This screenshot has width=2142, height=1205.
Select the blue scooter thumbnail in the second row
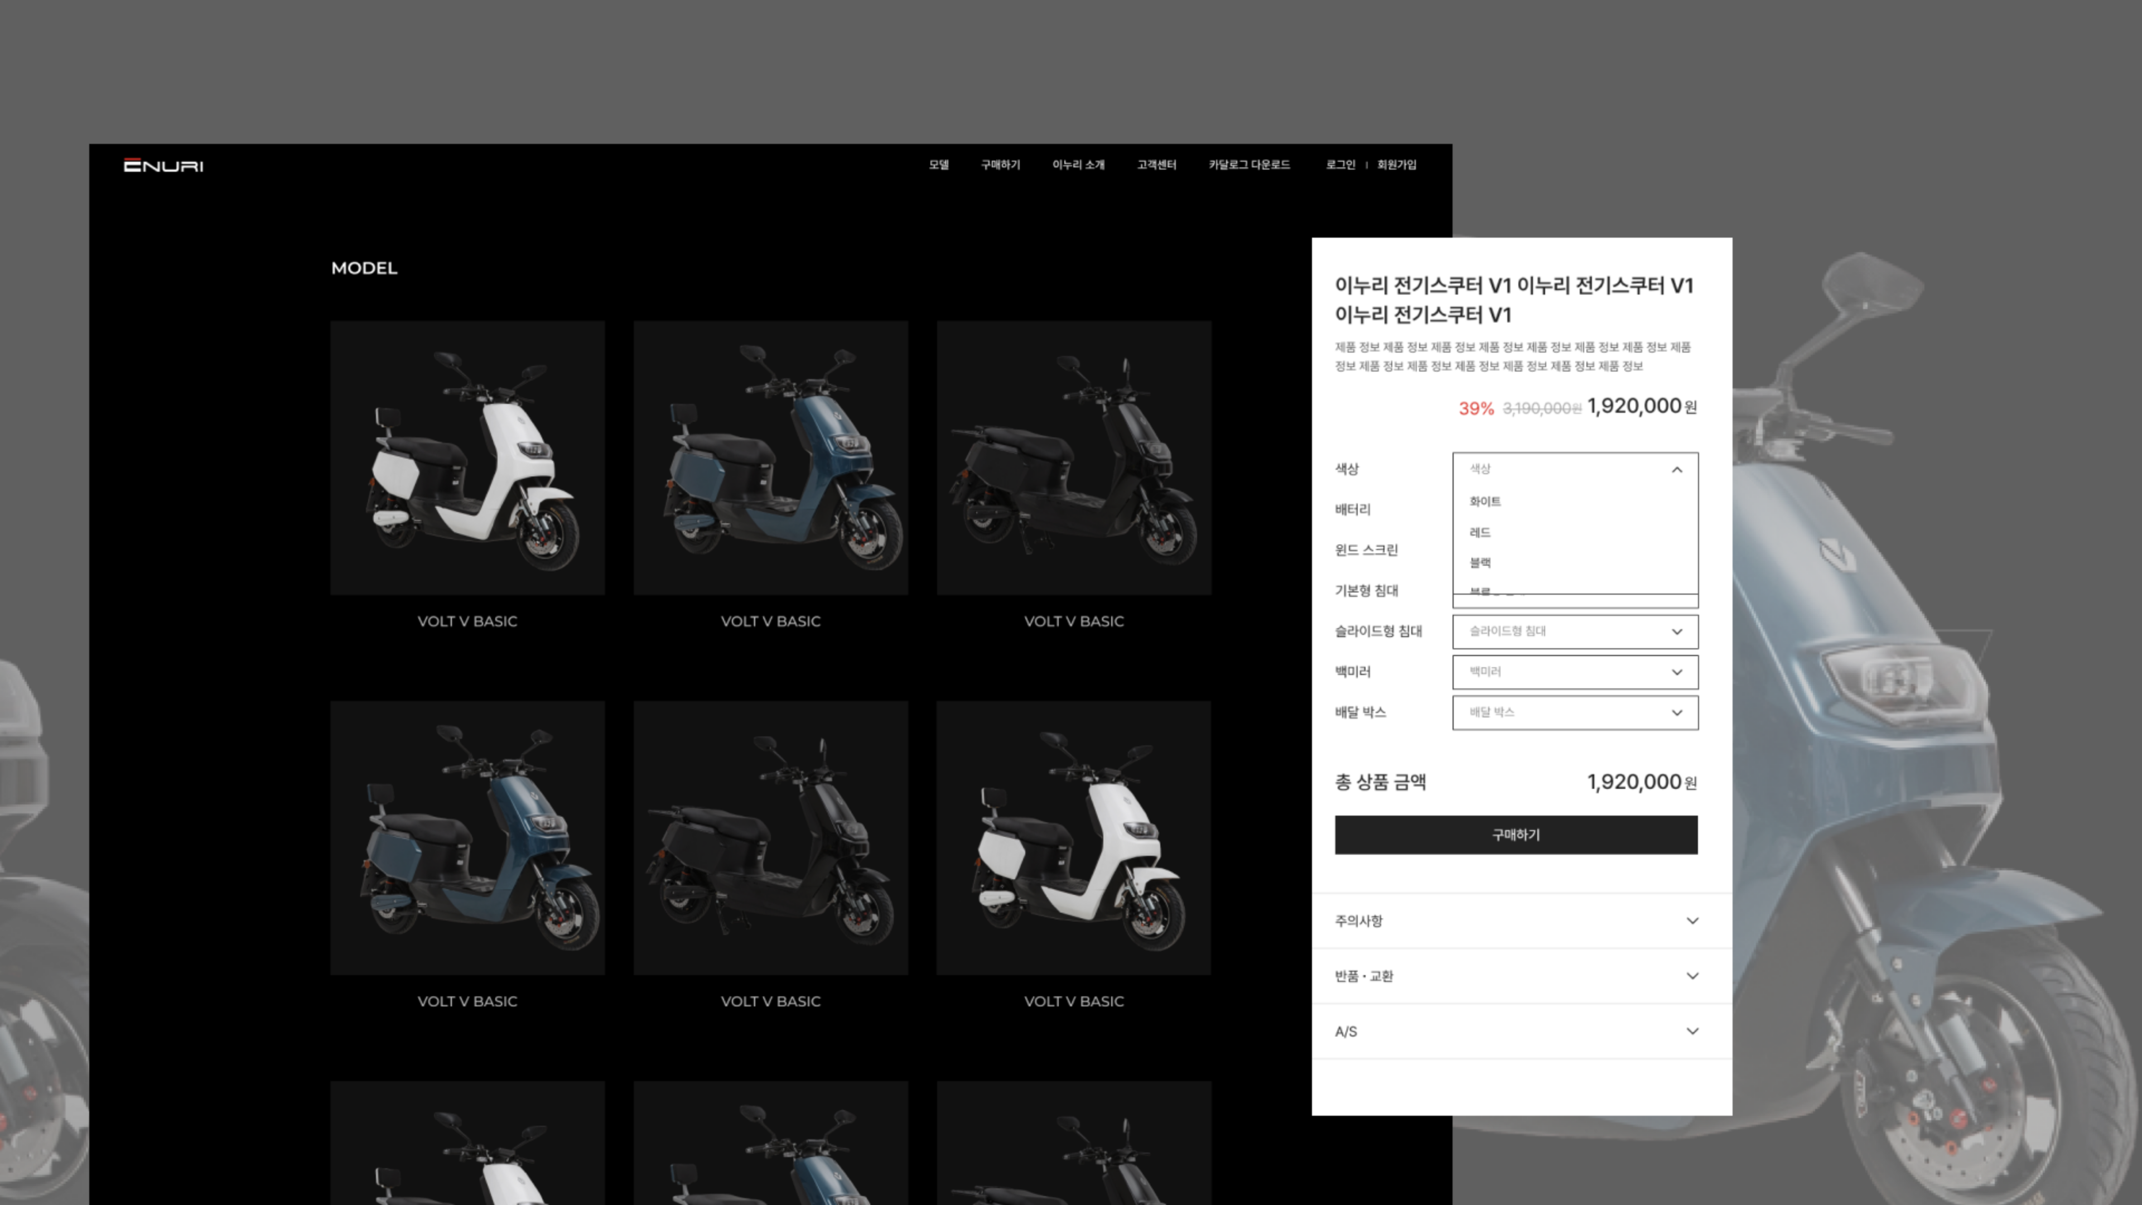(x=467, y=837)
